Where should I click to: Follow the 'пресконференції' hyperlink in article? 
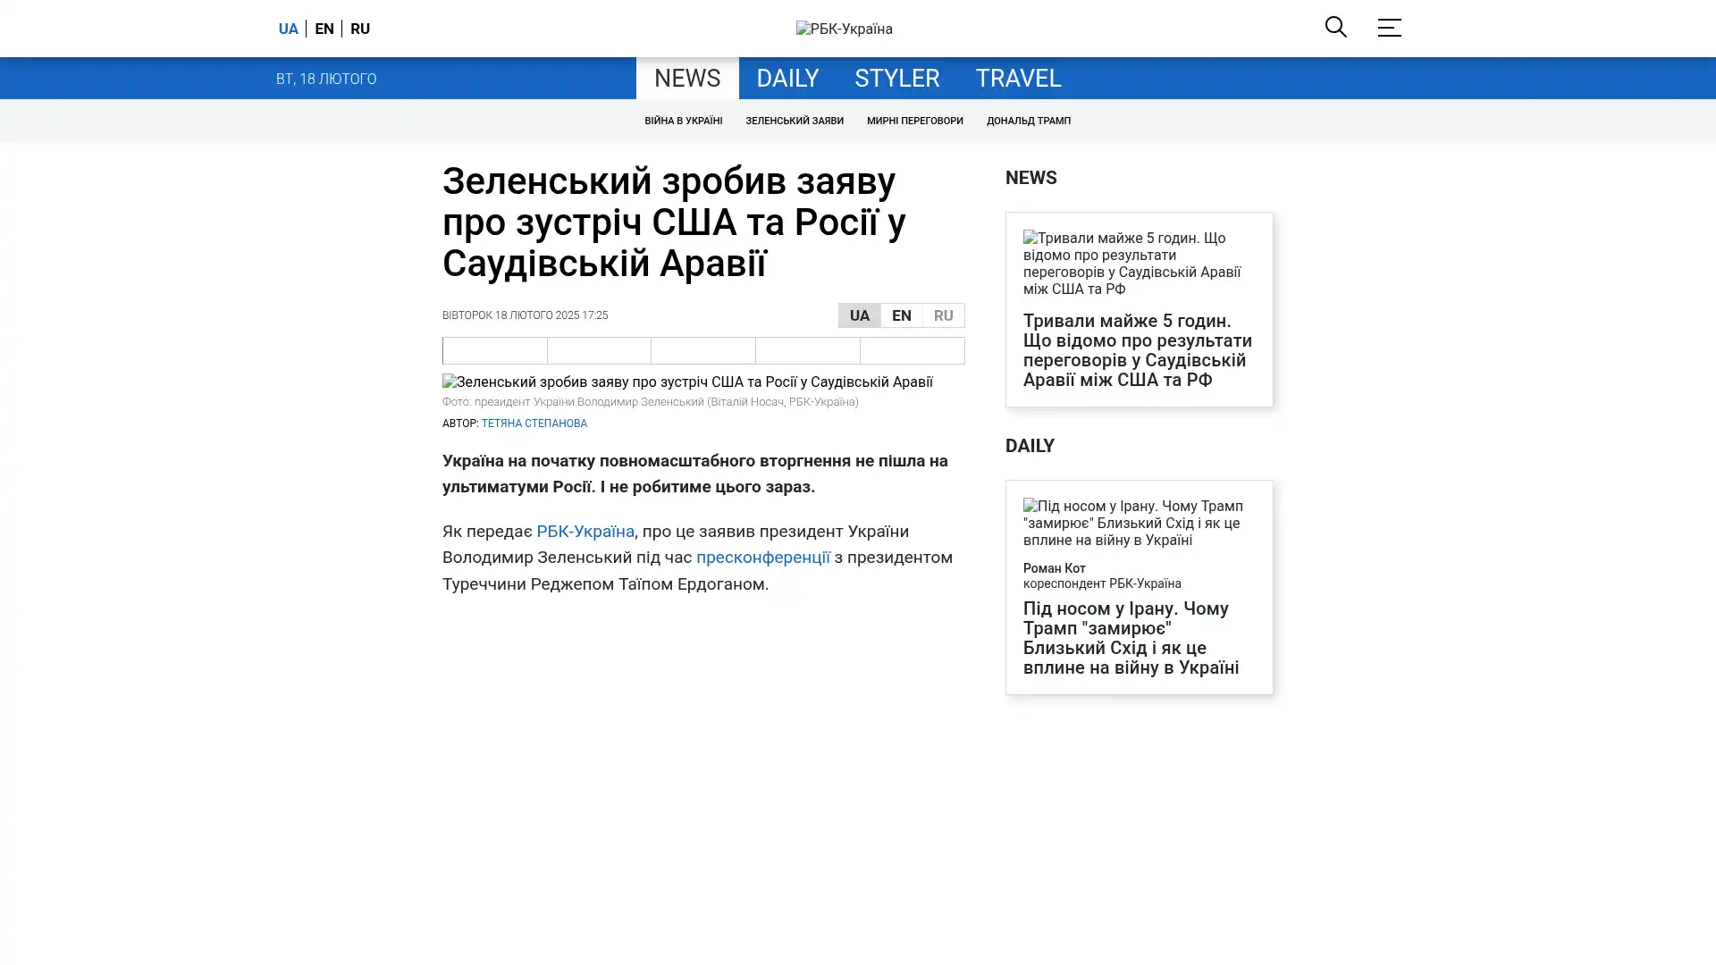tap(762, 558)
